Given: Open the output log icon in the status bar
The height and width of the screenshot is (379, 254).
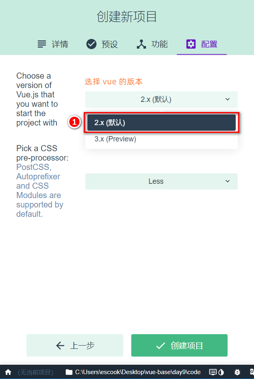Looking at the screenshot, I should pos(212,372).
